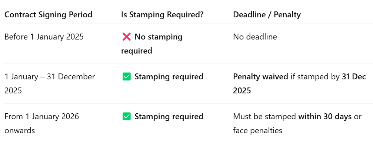
Task: Click the bold 31 Dec 2025 date
Action: (x=300, y=84)
